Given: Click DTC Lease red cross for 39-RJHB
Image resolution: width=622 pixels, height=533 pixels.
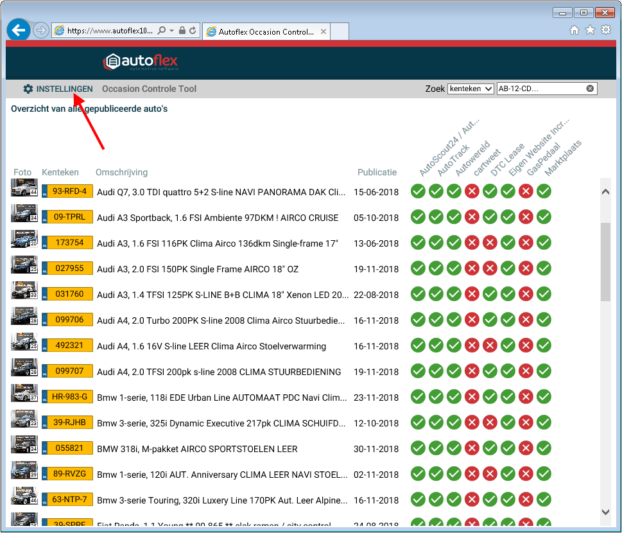Looking at the screenshot, I should pyautogui.click(x=490, y=423).
